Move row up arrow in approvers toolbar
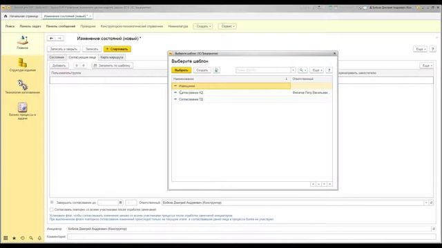Image resolution: width=442 pixels, height=248 pixels. click(77, 65)
